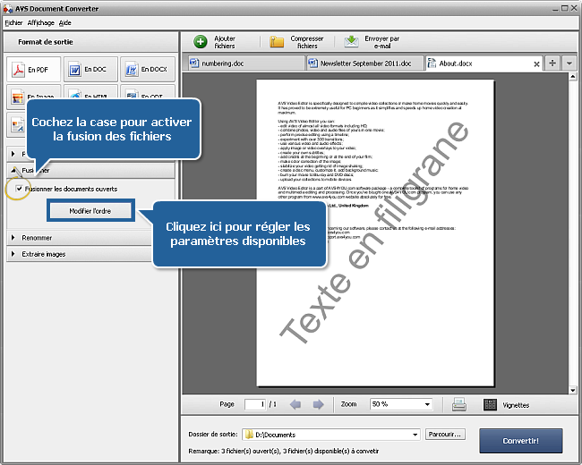Add a new tab with plus button
This screenshot has height=465, width=582.
[x=552, y=63]
